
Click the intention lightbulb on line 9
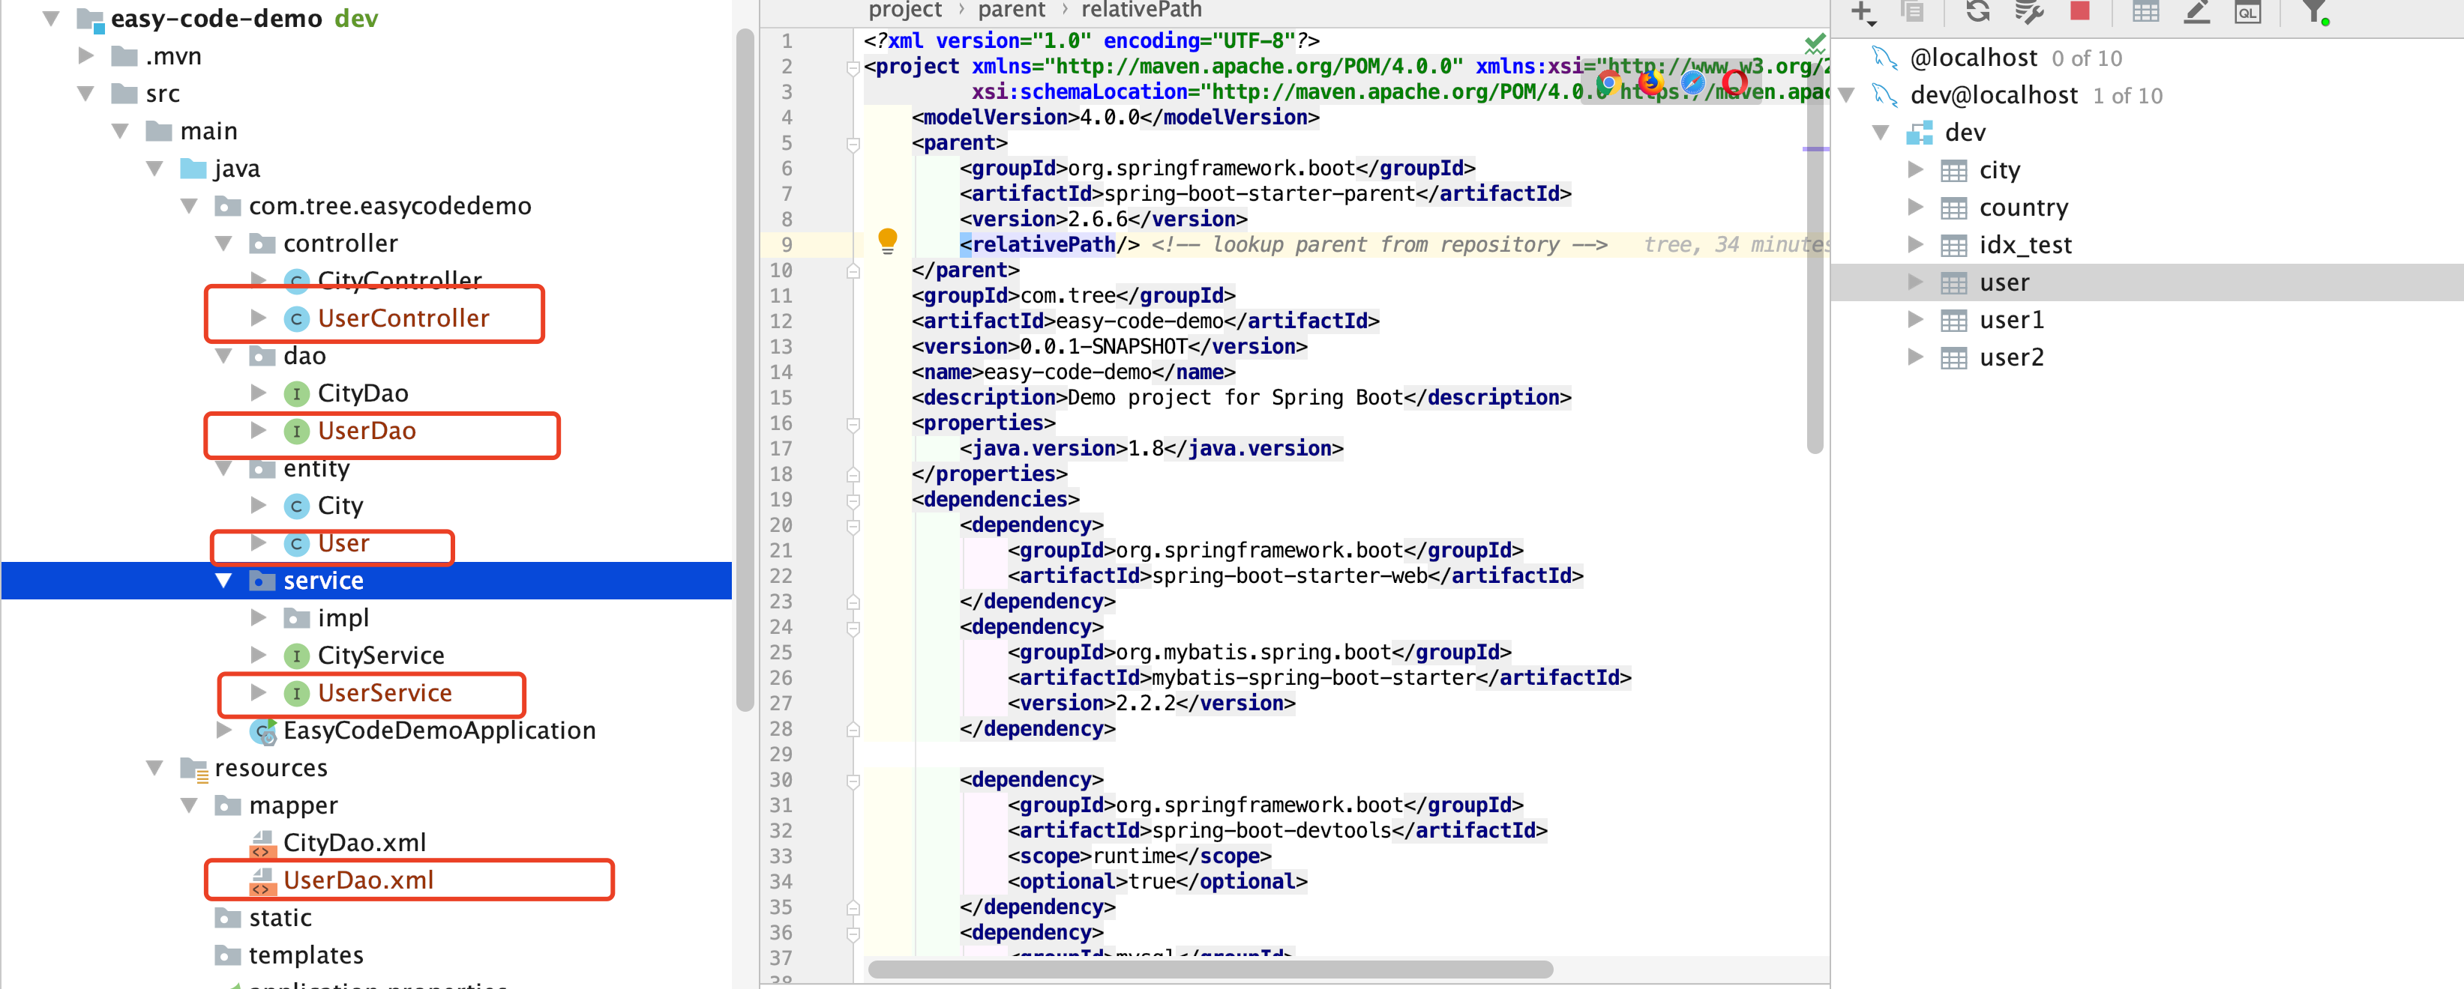(888, 242)
